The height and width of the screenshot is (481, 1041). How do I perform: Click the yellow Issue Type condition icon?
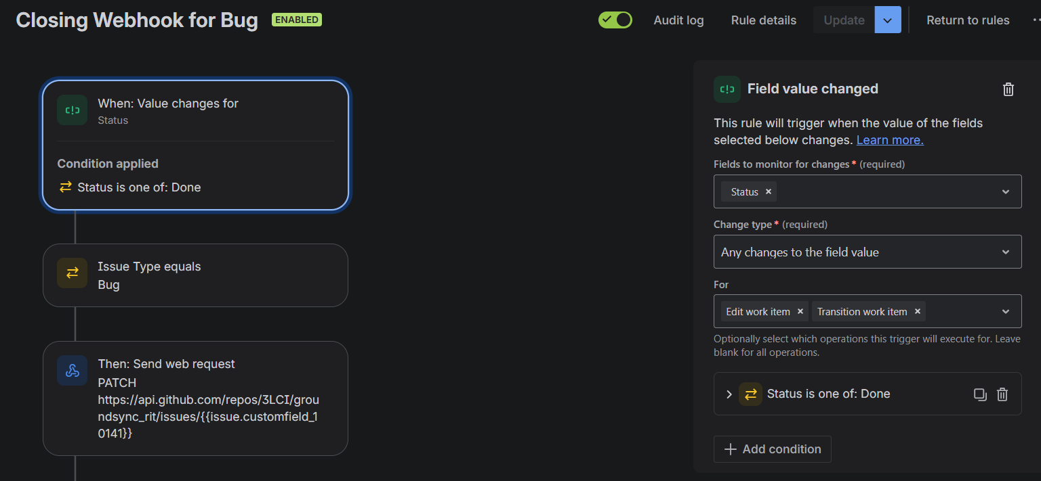pos(73,273)
